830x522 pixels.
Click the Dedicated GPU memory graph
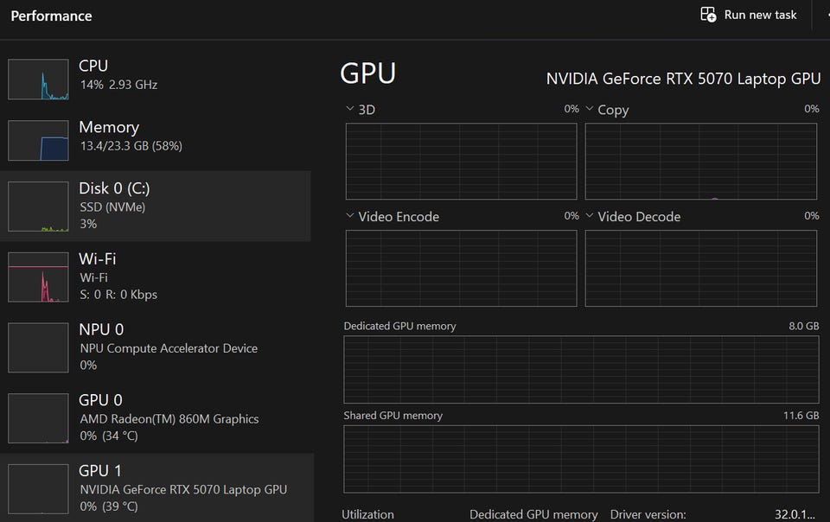click(x=581, y=369)
